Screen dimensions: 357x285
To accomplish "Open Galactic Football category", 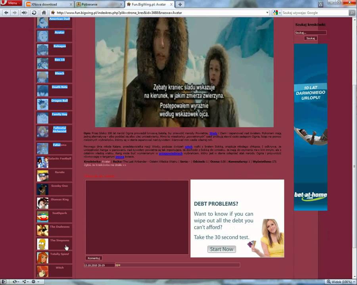I will pos(59,158).
